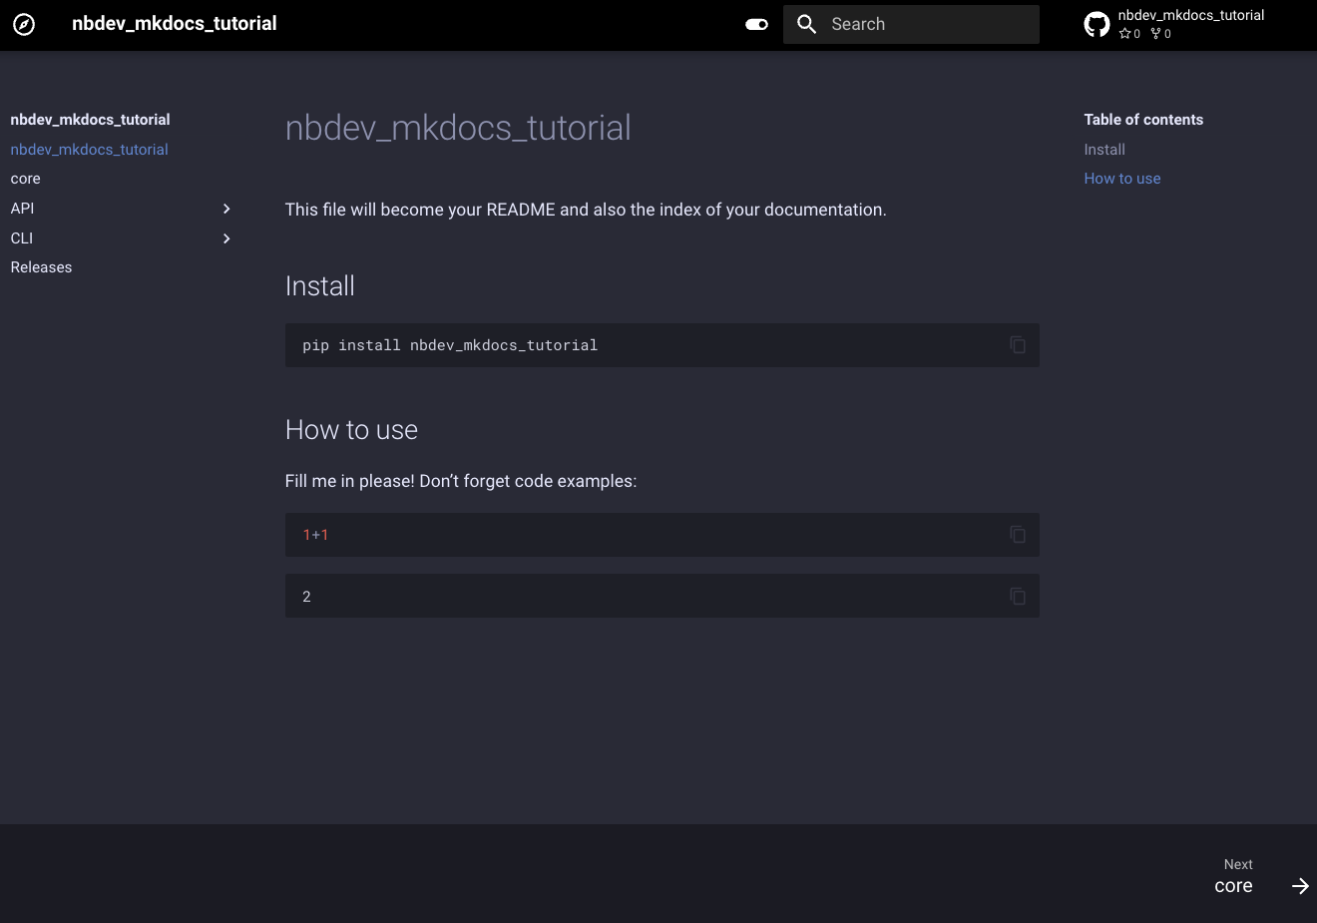The height and width of the screenshot is (923, 1317).
Task: Click the compass logo in the header
Action: pyautogui.click(x=24, y=24)
